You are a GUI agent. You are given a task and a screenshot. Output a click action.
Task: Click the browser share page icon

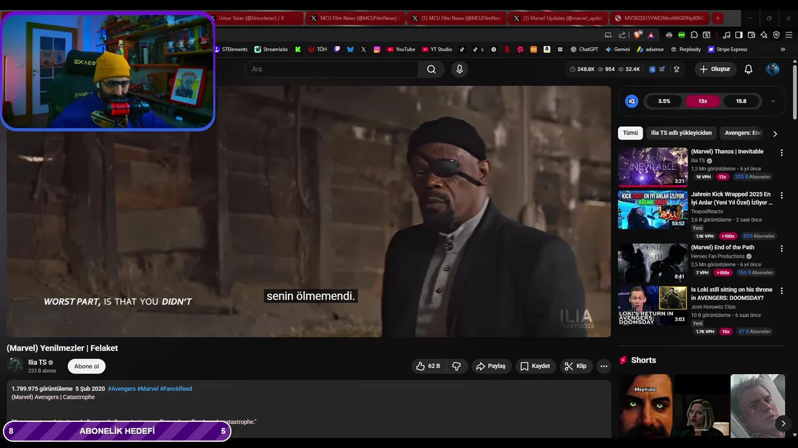(x=622, y=35)
